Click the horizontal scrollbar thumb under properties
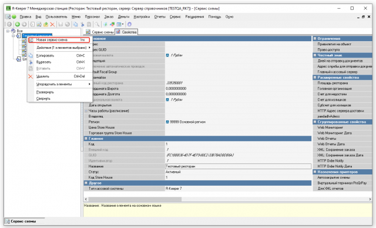The height and width of the screenshot is (228, 376). [x=135, y=199]
